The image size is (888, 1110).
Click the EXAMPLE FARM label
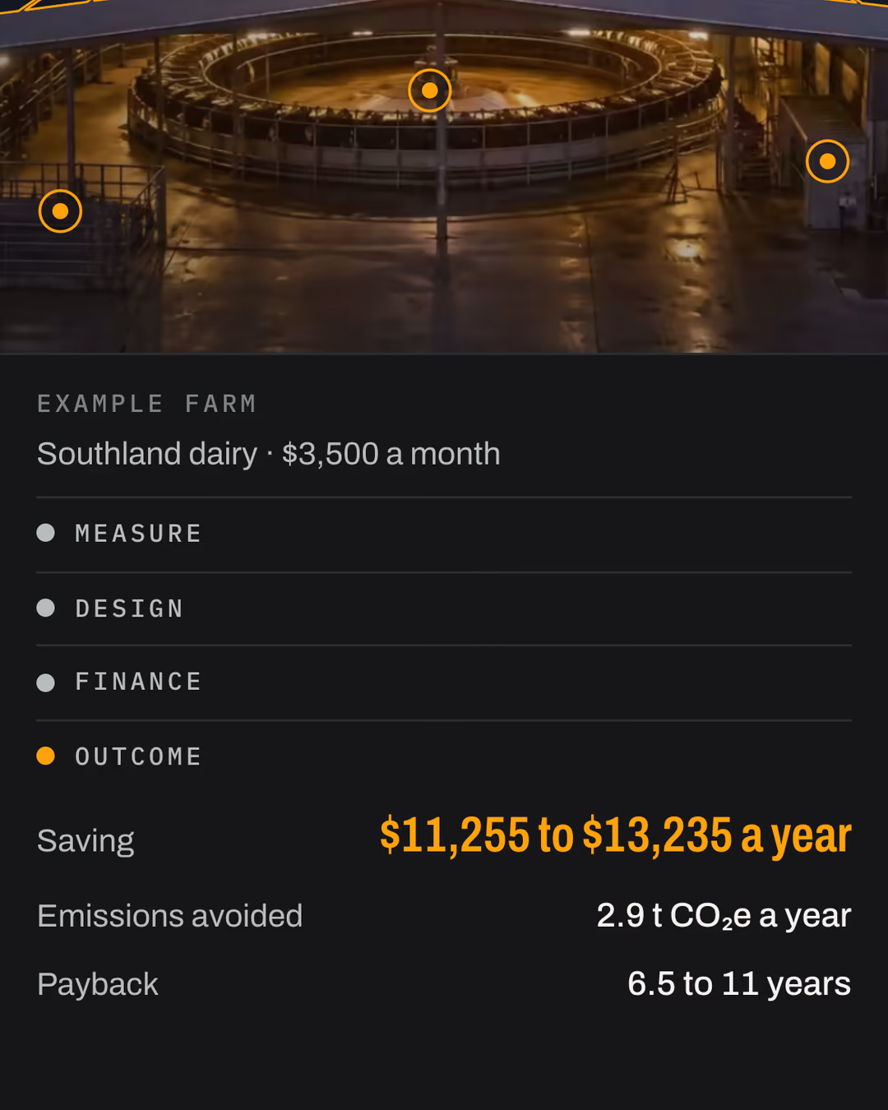147,404
